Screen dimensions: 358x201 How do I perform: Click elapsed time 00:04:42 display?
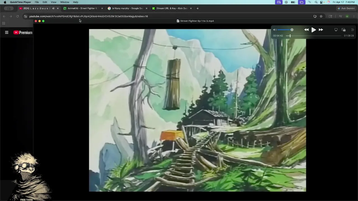click(278, 36)
